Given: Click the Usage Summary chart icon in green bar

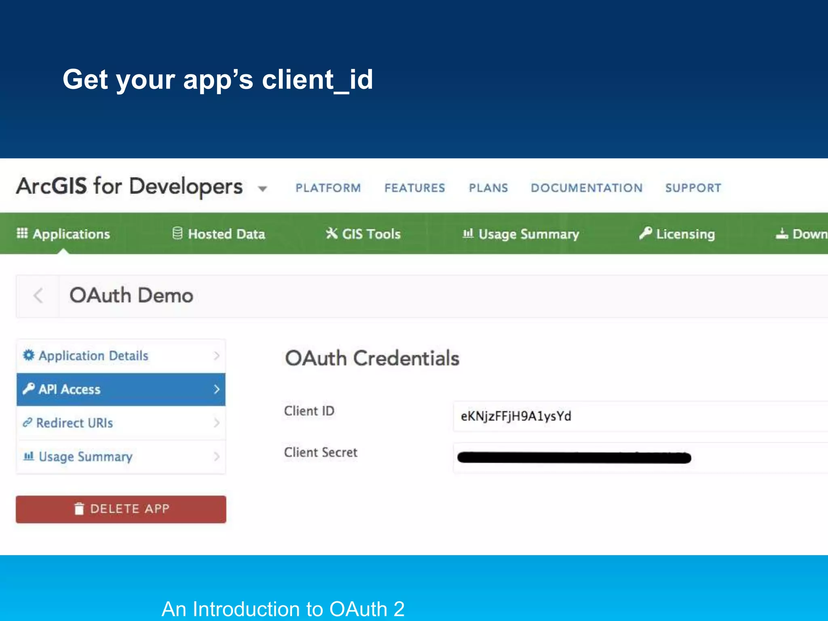Looking at the screenshot, I should point(468,233).
